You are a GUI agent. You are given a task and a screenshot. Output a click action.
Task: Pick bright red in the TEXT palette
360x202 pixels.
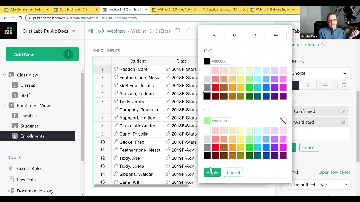(x=215, y=88)
